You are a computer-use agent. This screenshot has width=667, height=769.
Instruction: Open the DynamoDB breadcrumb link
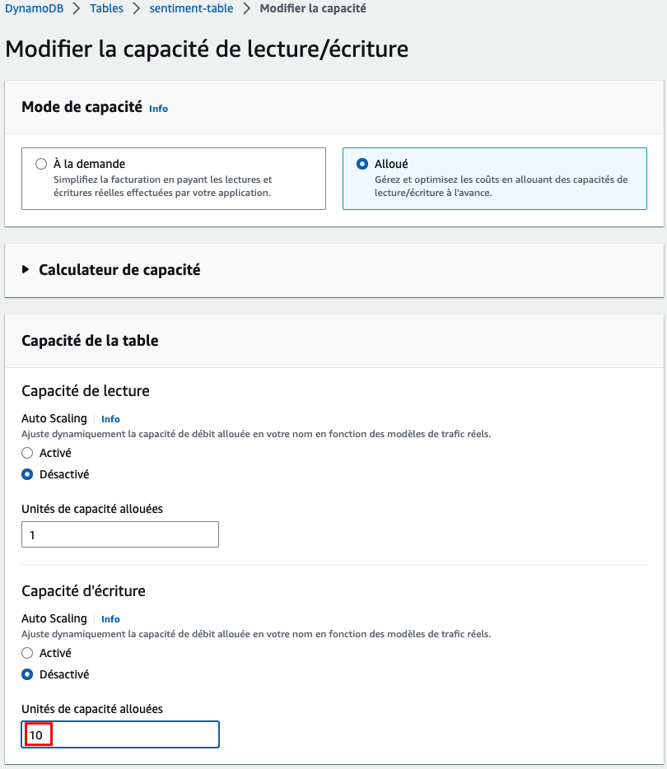click(x=34, y=8)
